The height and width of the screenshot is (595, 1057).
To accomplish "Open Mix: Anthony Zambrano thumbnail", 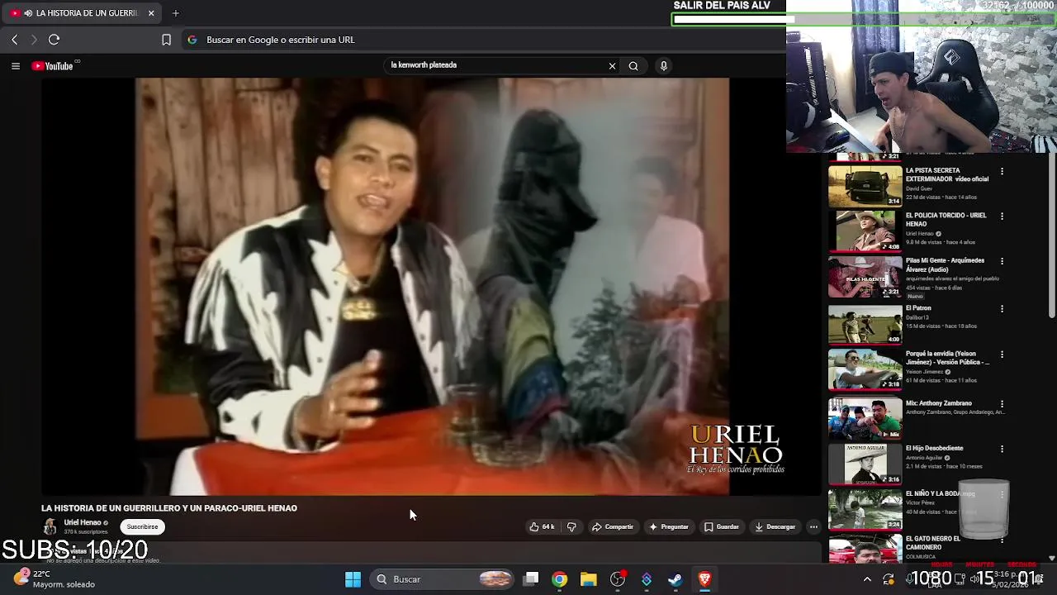I will click(865, 419).
